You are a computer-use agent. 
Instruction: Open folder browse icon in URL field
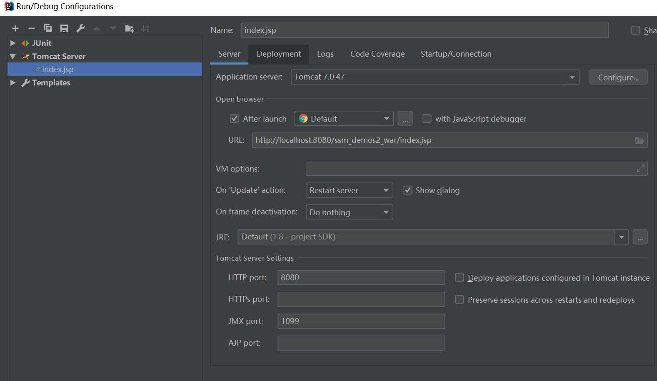click(639, 140)
